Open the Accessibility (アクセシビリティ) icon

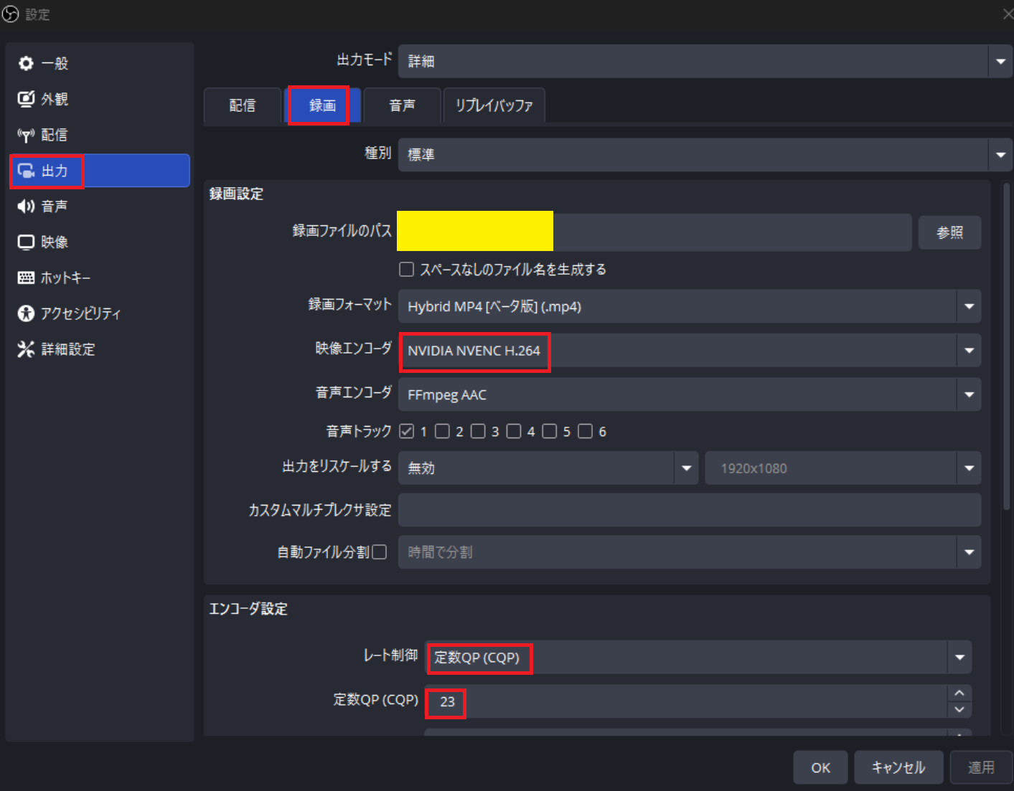coord(26,313)
